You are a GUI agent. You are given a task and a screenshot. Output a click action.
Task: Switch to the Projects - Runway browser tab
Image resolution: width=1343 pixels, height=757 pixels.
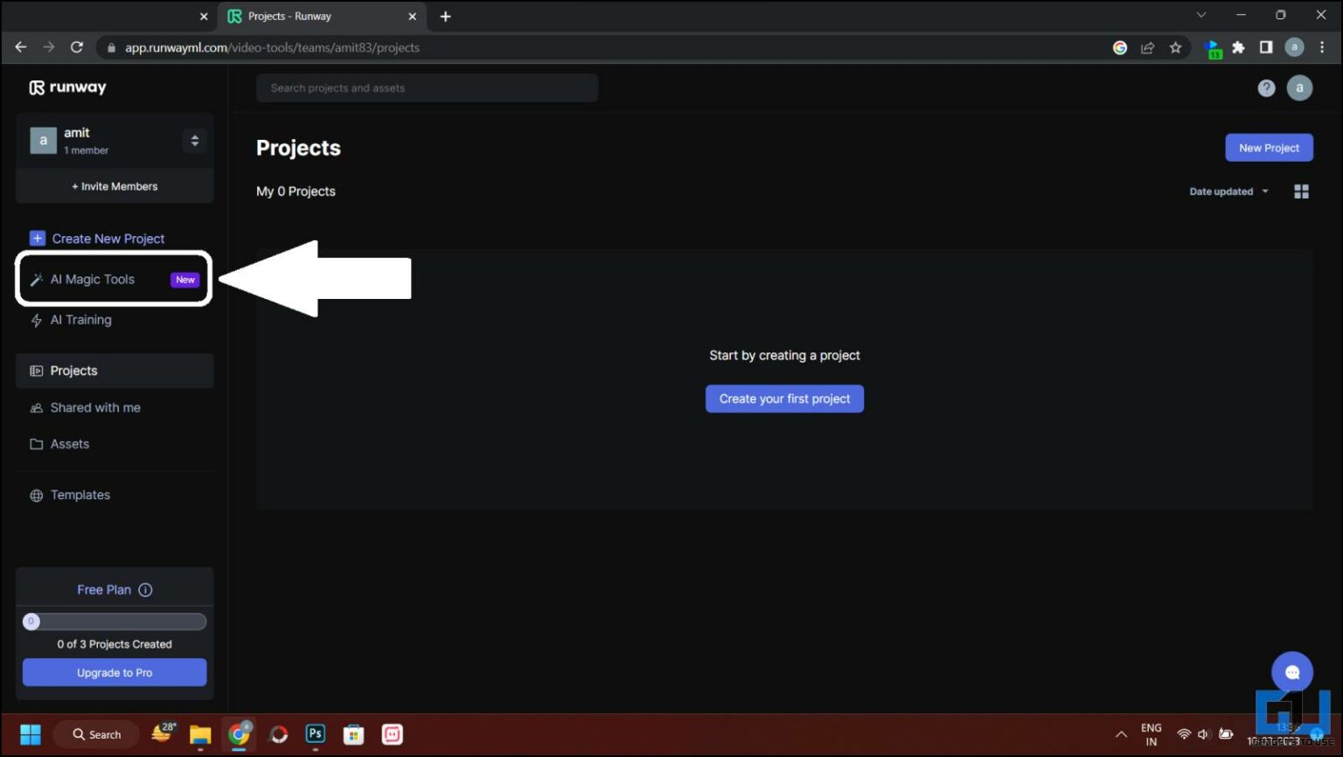click(x=306, y=16)
